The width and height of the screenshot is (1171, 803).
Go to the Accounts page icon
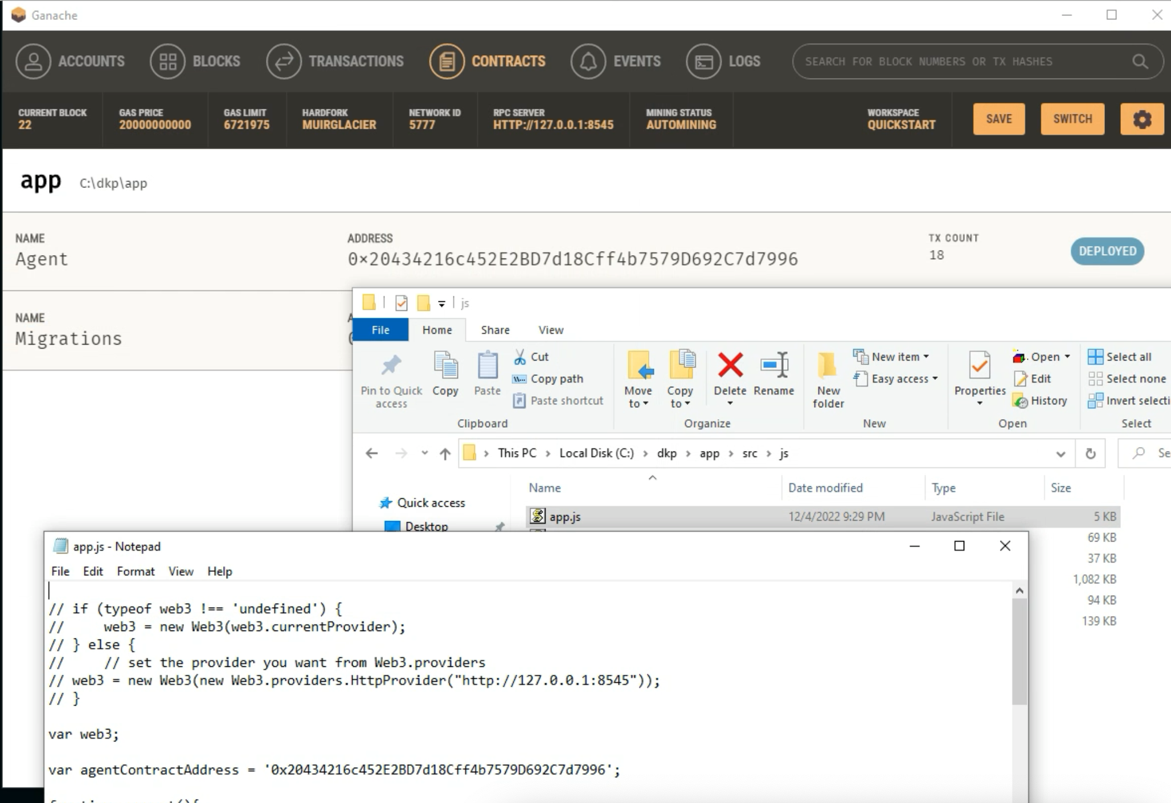click(33, 62)
